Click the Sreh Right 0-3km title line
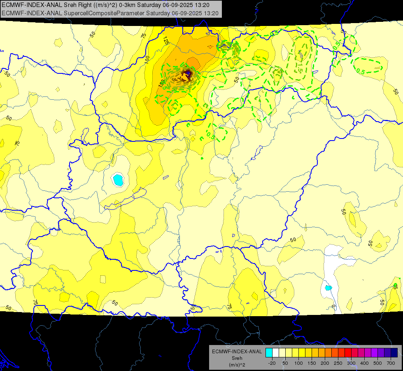The image size is (403, 371). 105,5
